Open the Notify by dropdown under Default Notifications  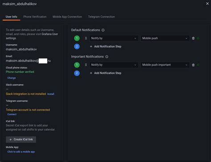(x=114, y=38)
